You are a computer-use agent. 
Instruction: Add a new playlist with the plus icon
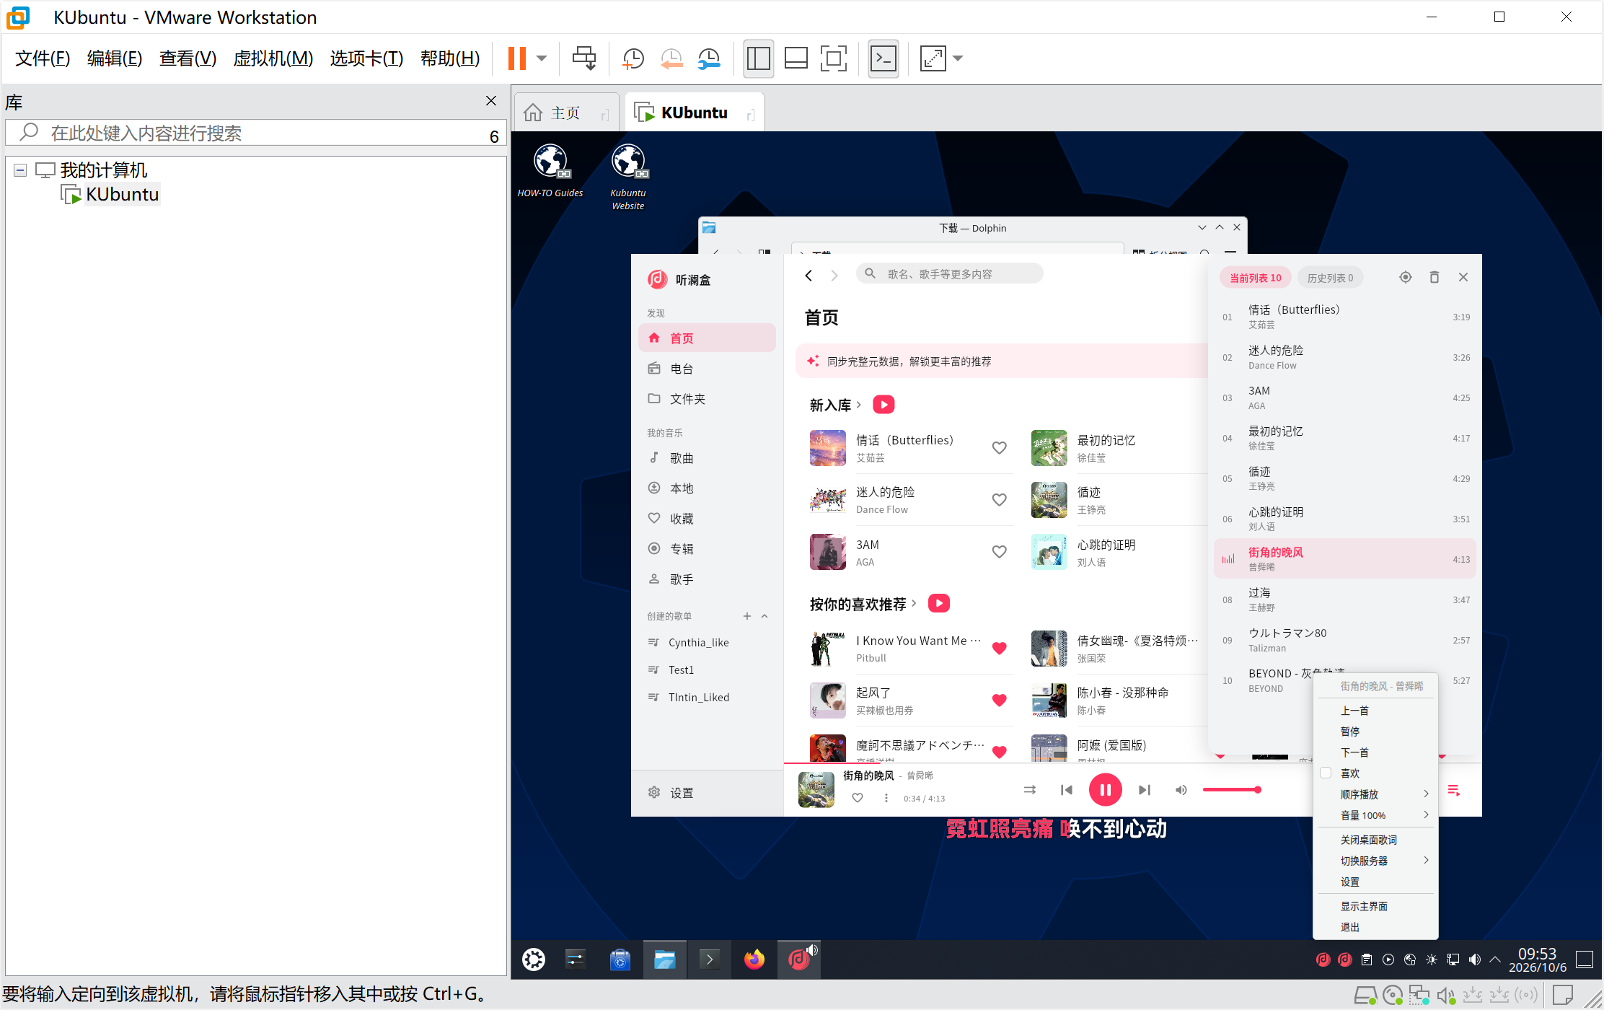747,616
